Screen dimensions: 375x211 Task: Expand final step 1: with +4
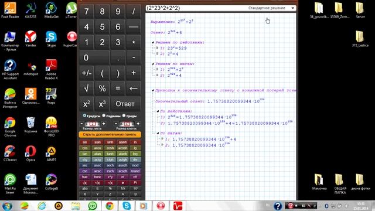pos(162,139)
